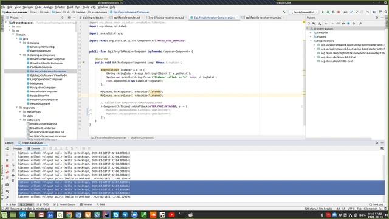This screenshot has width=389, height=219.
Task: Open TODO tool window button
Action: tap(43, 204)
